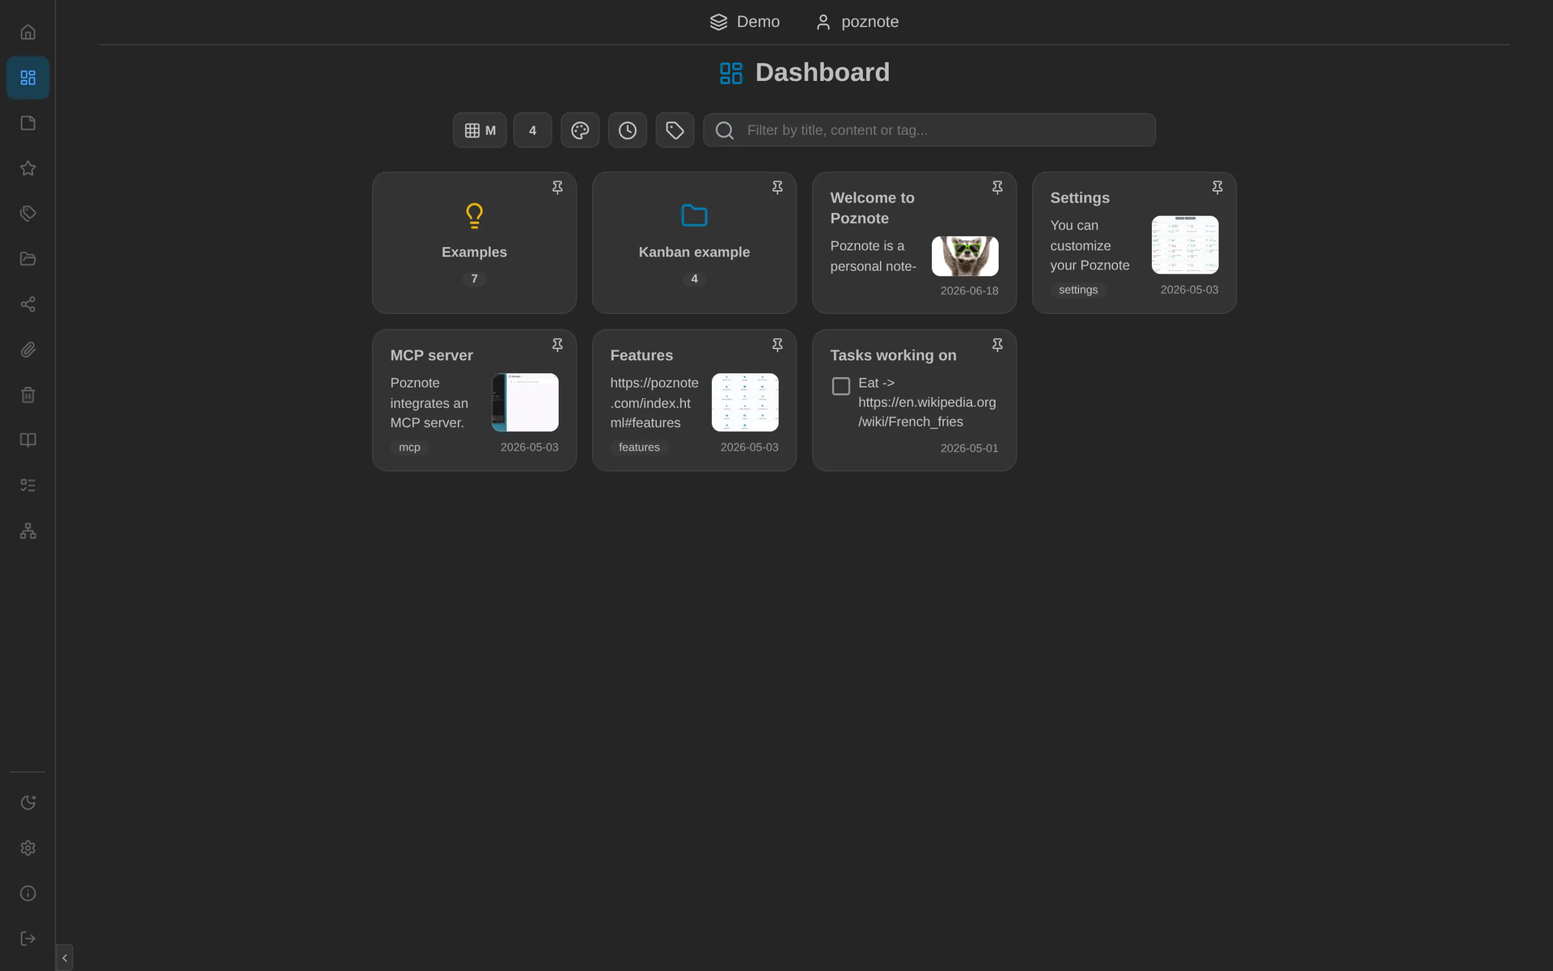The height and width of the screenshot is (971, 1553).
Task: Click the MCP server note thumbnail
Action: [x=525, y=402]
